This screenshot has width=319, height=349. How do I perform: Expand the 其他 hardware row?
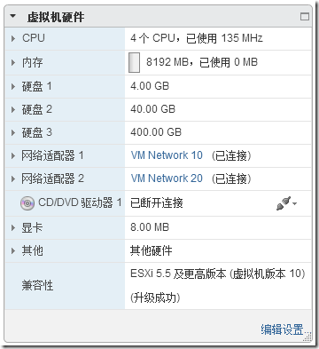tap(13, 251)
